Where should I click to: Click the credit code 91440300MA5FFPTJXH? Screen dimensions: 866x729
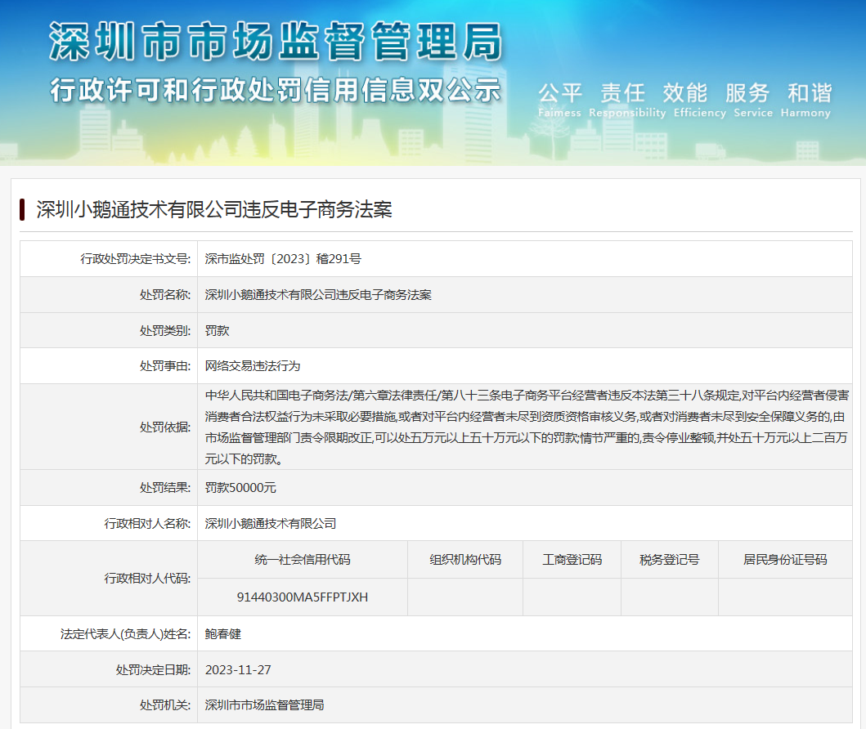click(x=303, y=597)
